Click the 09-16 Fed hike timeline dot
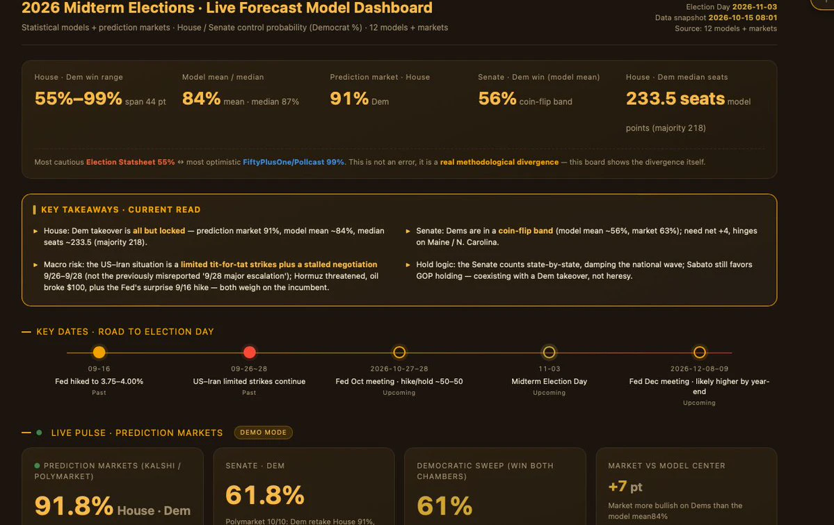The image size is (834, 525). point(99,352)
